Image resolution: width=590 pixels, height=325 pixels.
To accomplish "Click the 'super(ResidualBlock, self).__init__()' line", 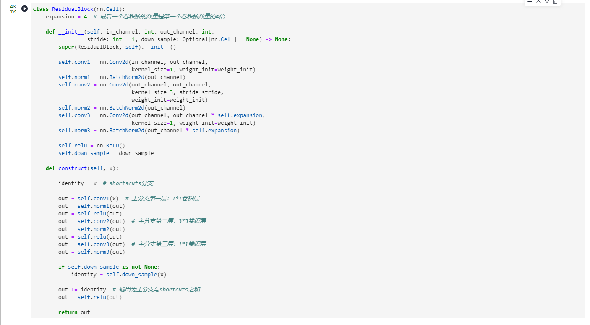I will click(117, 47).
